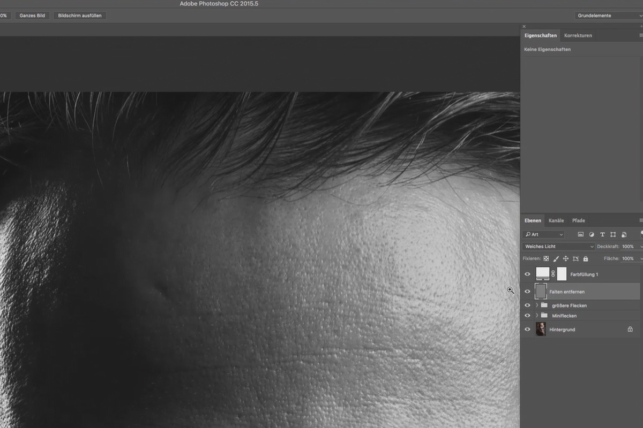Open the Korrekturen tab

point(578,35)
